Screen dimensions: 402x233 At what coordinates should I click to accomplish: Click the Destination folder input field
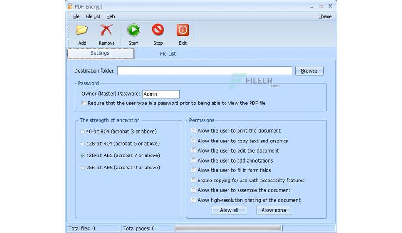click(204, 71)
